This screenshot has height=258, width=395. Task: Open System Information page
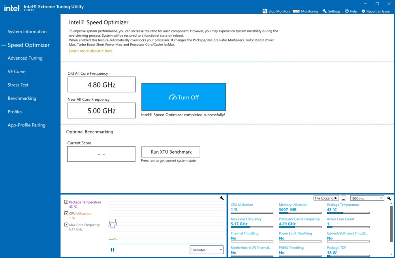pyautogui.click(x=27, y=32)
